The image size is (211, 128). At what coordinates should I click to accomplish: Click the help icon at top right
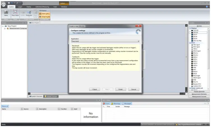tap(207, 7)
